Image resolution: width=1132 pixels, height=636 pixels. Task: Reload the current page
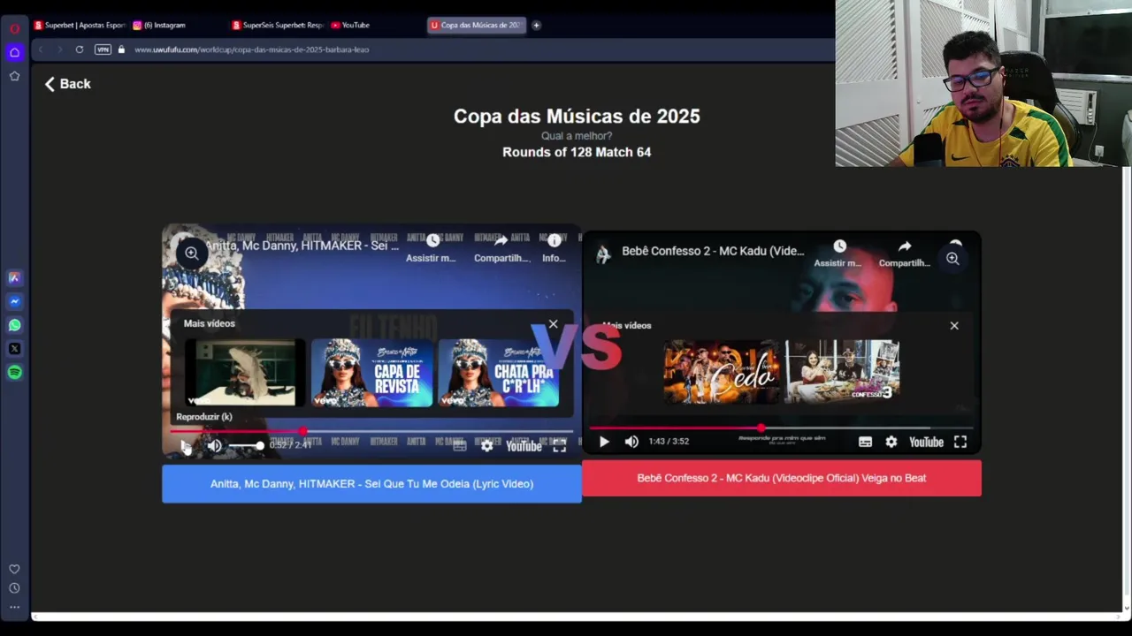click(x=80, y=49)
